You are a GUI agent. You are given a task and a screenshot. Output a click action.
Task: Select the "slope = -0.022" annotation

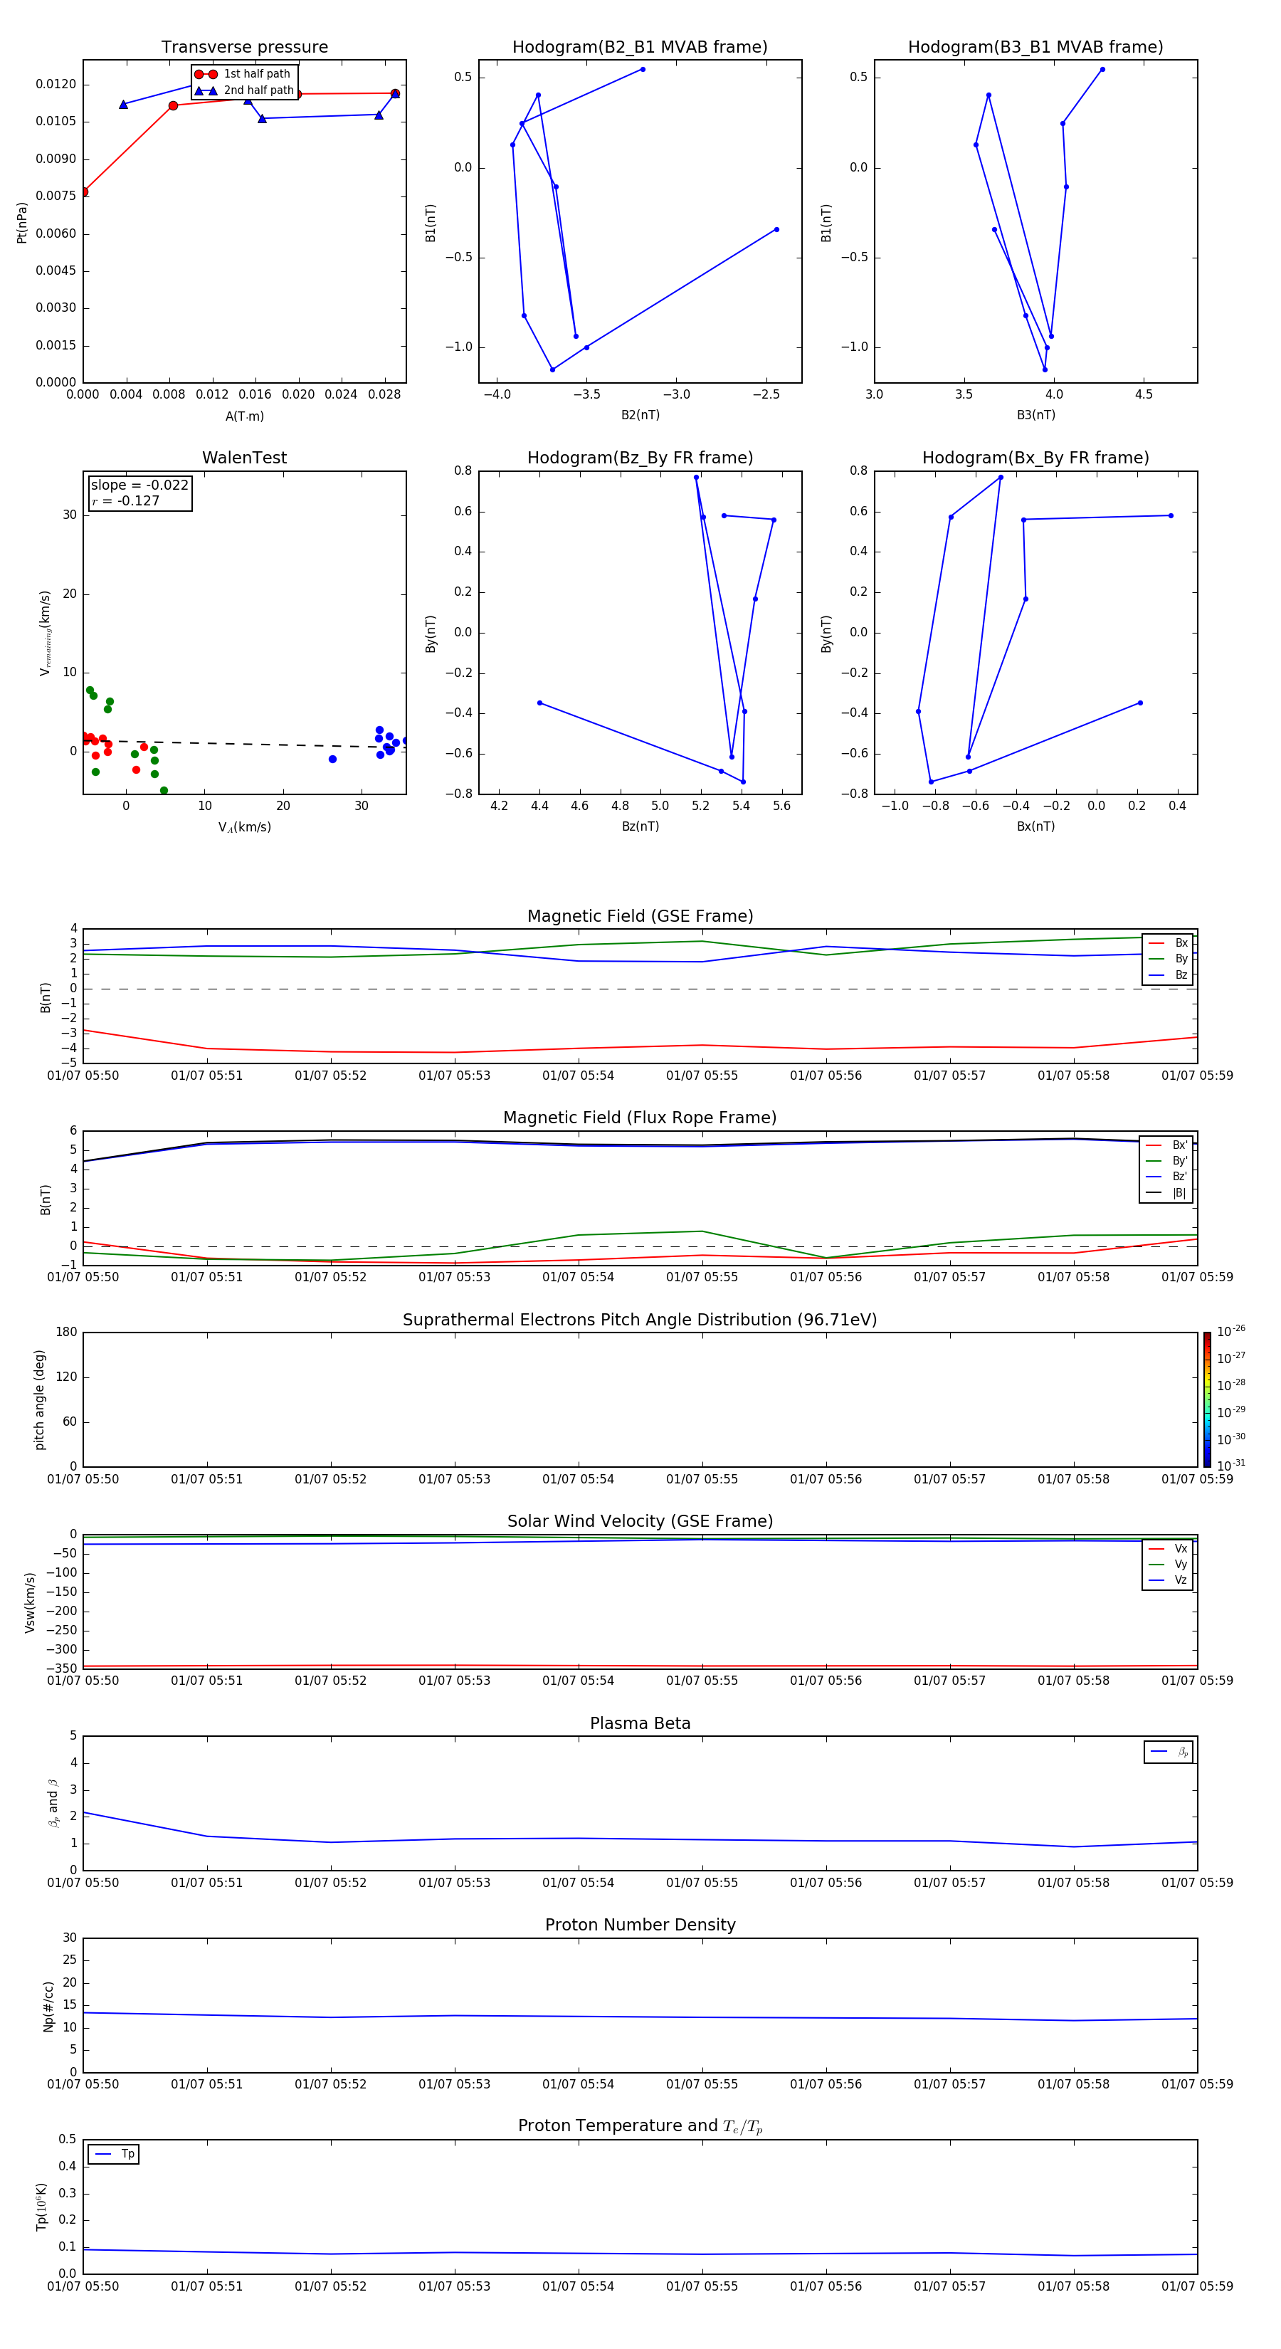tap(139, 485)
